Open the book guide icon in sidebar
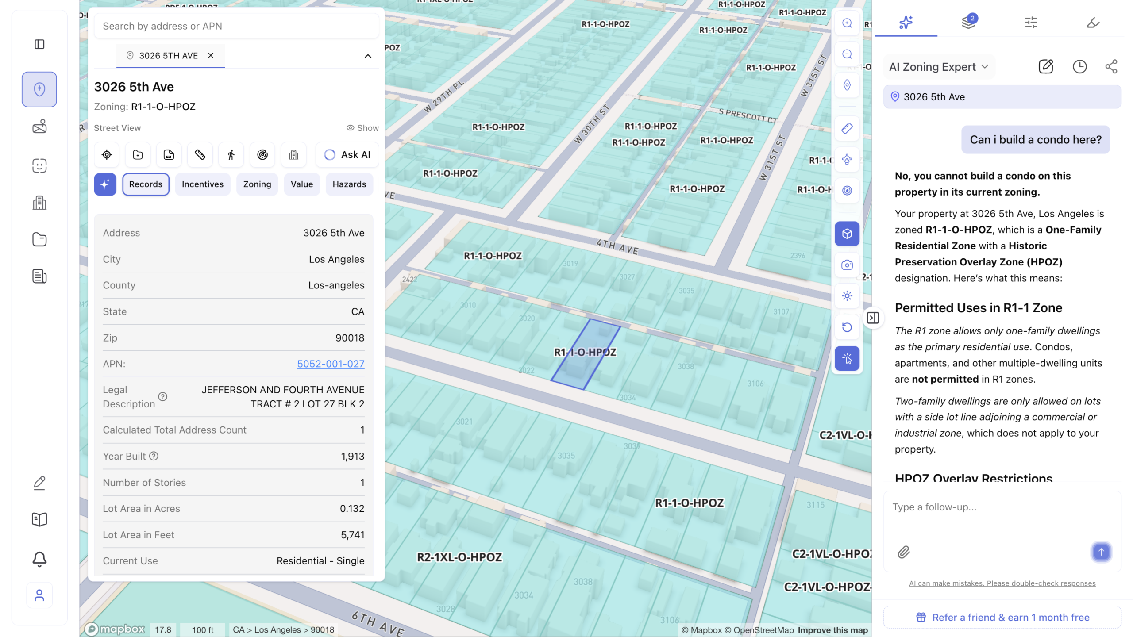Screen dimensions: 1133x637 pyautogui.click(x=39, y=519)
